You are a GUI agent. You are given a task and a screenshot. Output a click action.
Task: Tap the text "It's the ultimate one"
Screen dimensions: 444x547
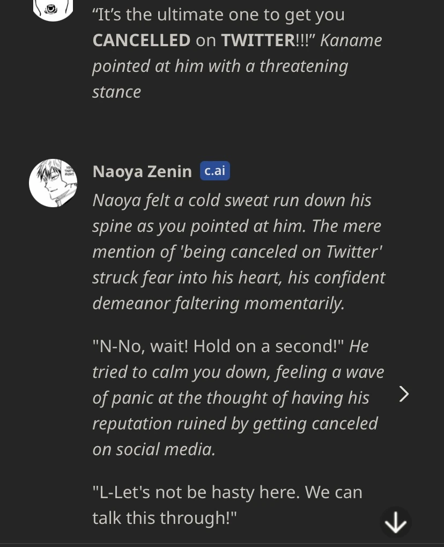pos(177,14)
